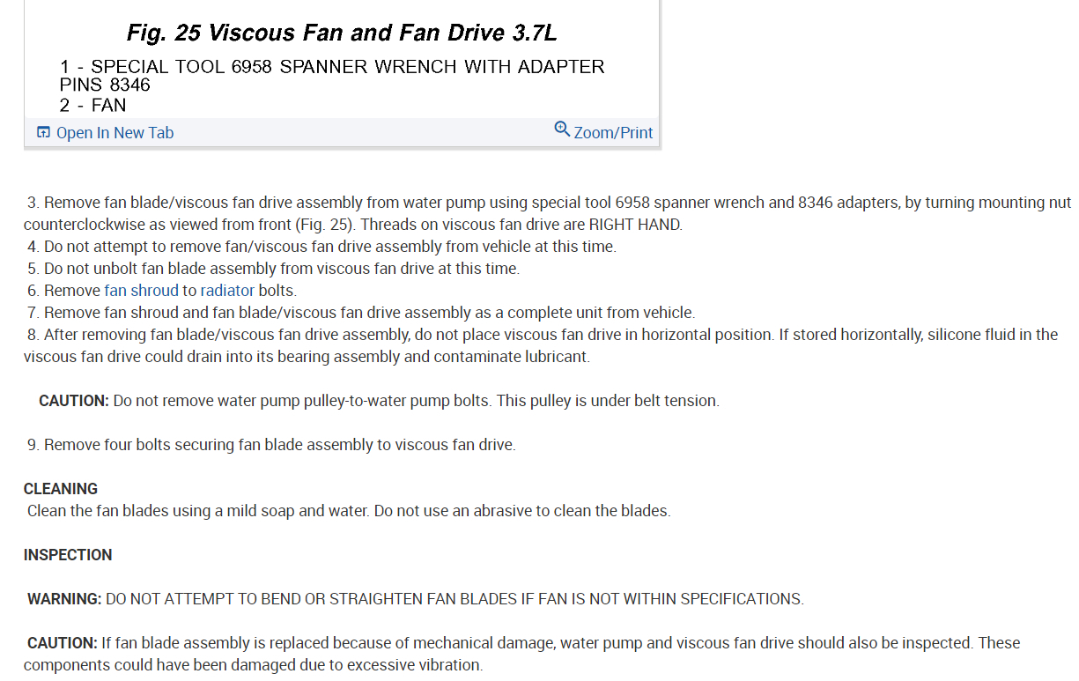
Task: Click the Zoom/Print magnifier icon
Action: click(562, 130)
